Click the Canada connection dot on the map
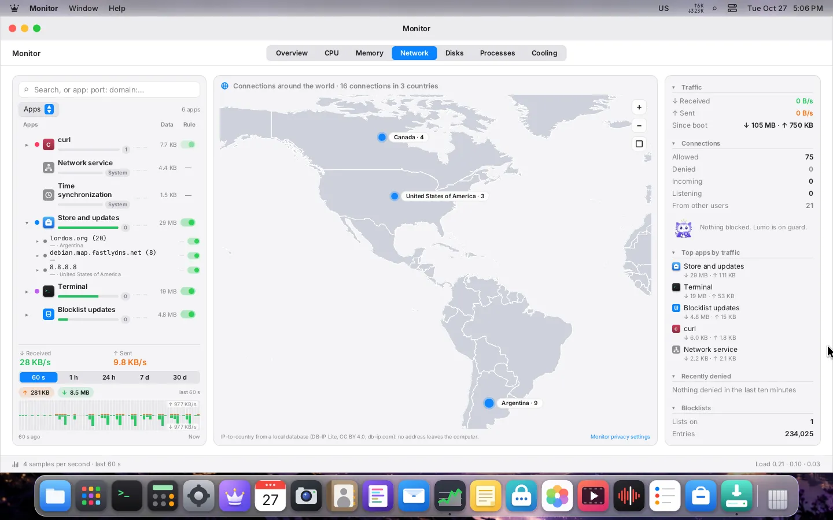The height and width of the screenshot is (520, 833). click(382, 137)
